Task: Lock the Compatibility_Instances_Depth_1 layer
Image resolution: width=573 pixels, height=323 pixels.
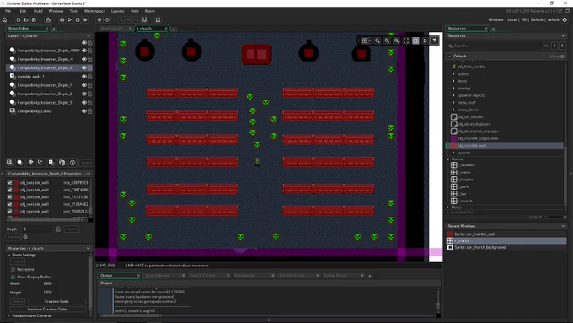Action: pyautogui.click(x=90, y=85)
